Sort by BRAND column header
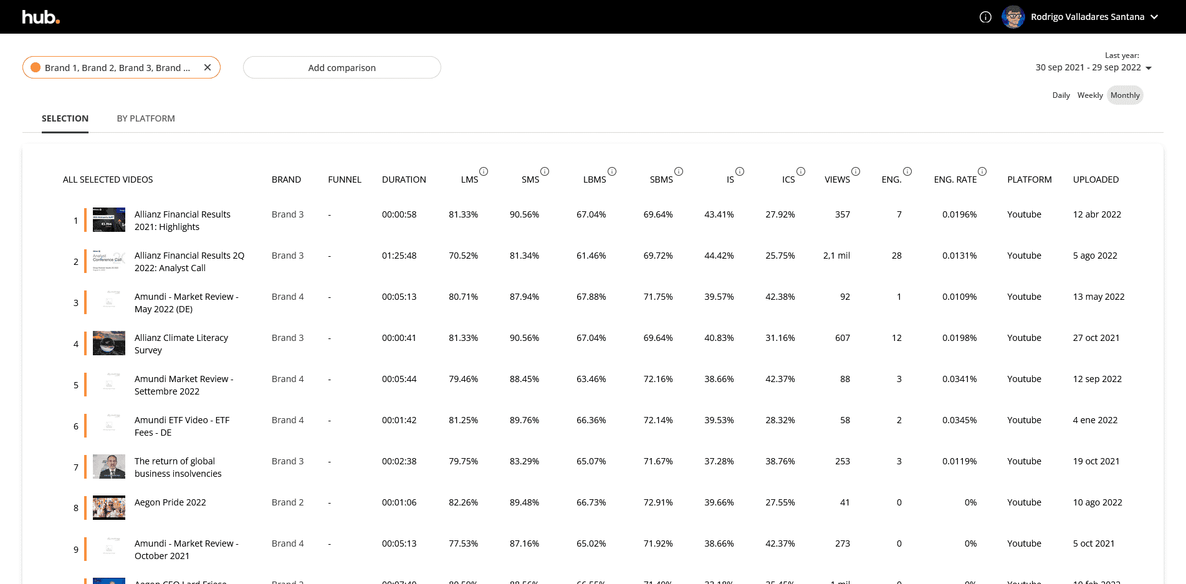The width and height of the screenshot is (1186, 584). [x=286, y=180]
